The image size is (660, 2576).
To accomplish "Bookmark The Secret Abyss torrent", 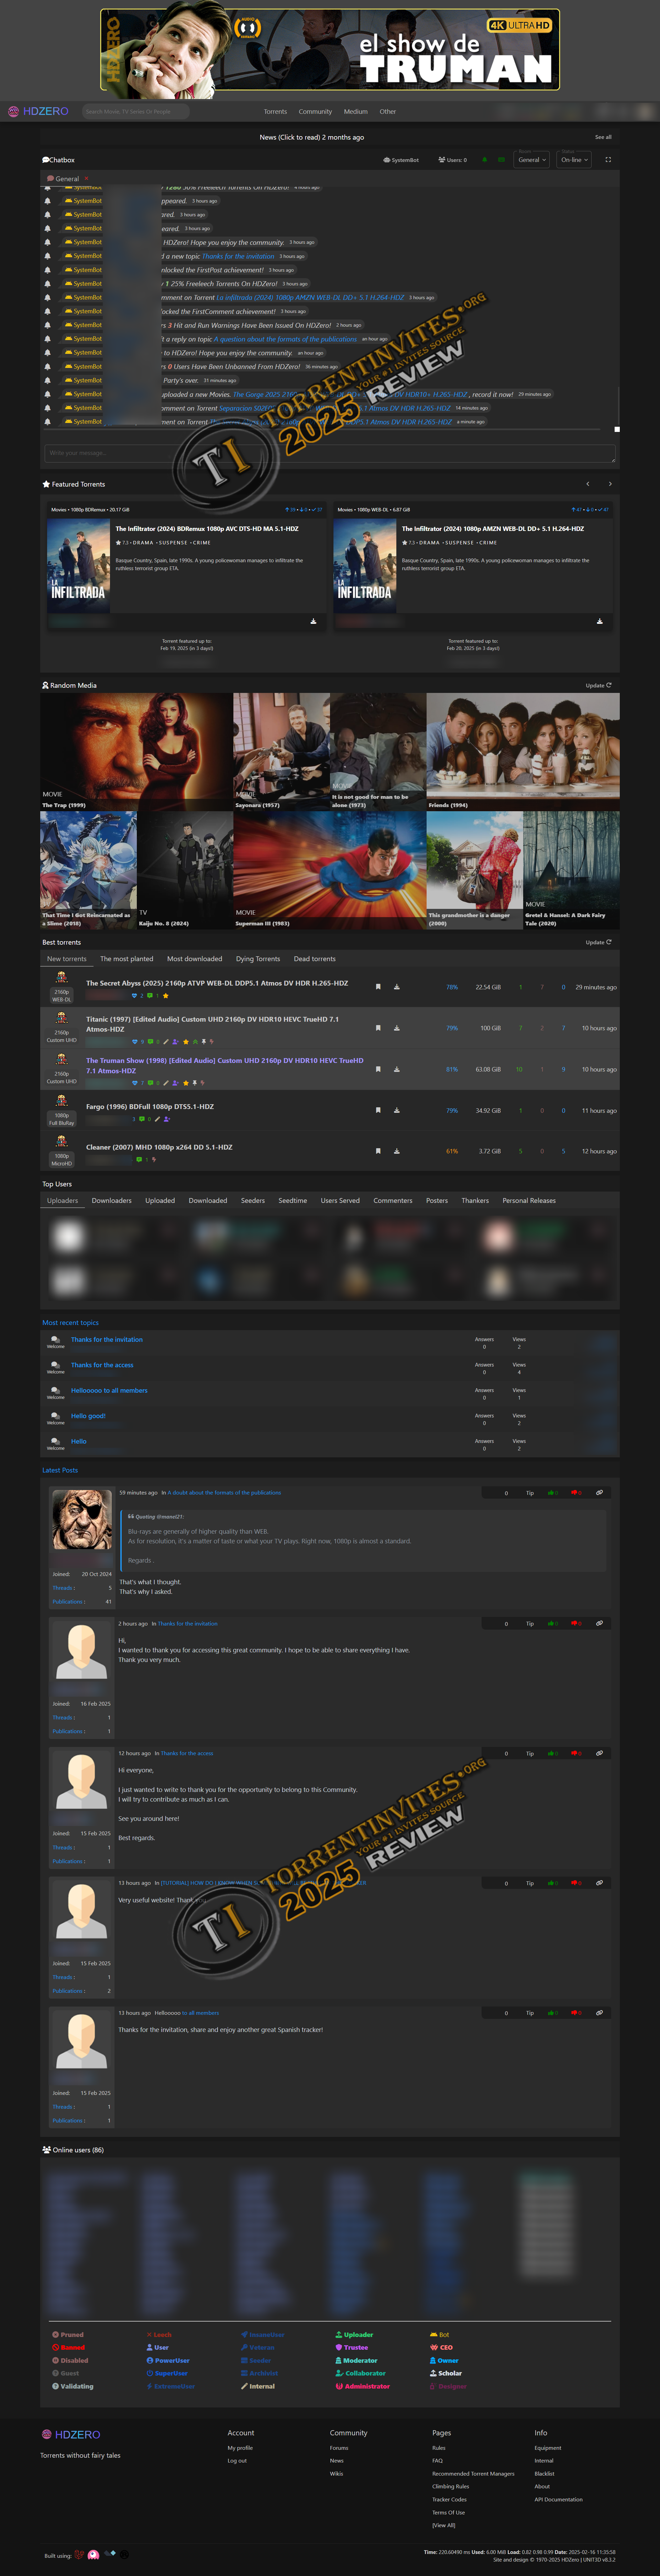I will tap(378, 987).
